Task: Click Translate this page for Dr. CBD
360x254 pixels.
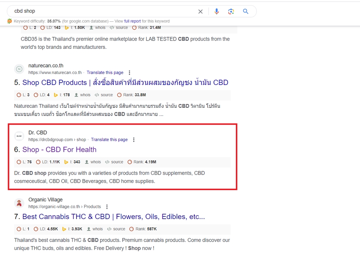Action: point(109,139)
